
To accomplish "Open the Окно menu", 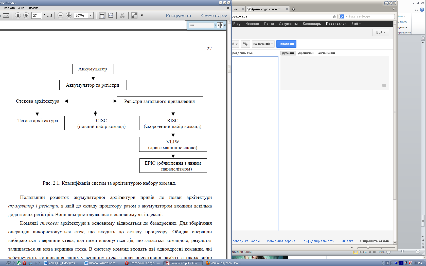I will (21, 8).
